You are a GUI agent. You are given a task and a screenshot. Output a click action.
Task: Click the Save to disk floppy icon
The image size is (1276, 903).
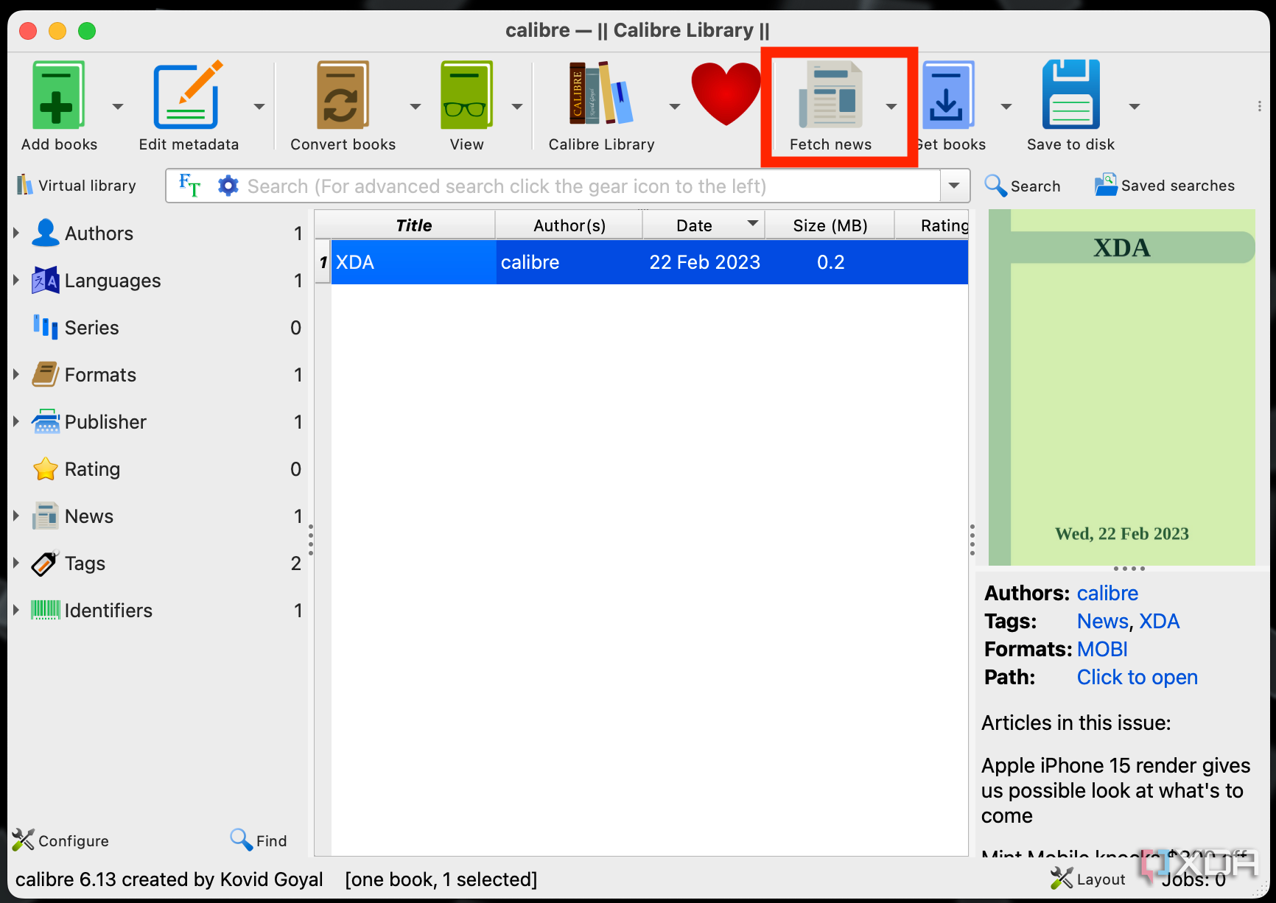click(1070, 96)
